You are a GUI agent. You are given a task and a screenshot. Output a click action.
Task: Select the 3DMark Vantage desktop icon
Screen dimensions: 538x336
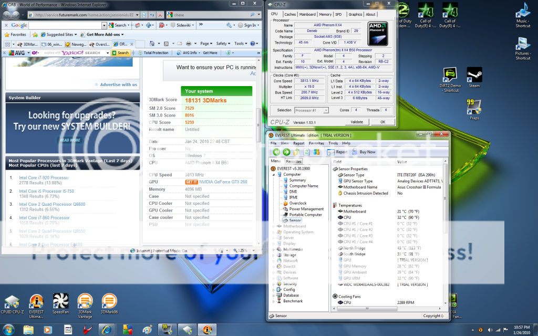coord(85,306)
